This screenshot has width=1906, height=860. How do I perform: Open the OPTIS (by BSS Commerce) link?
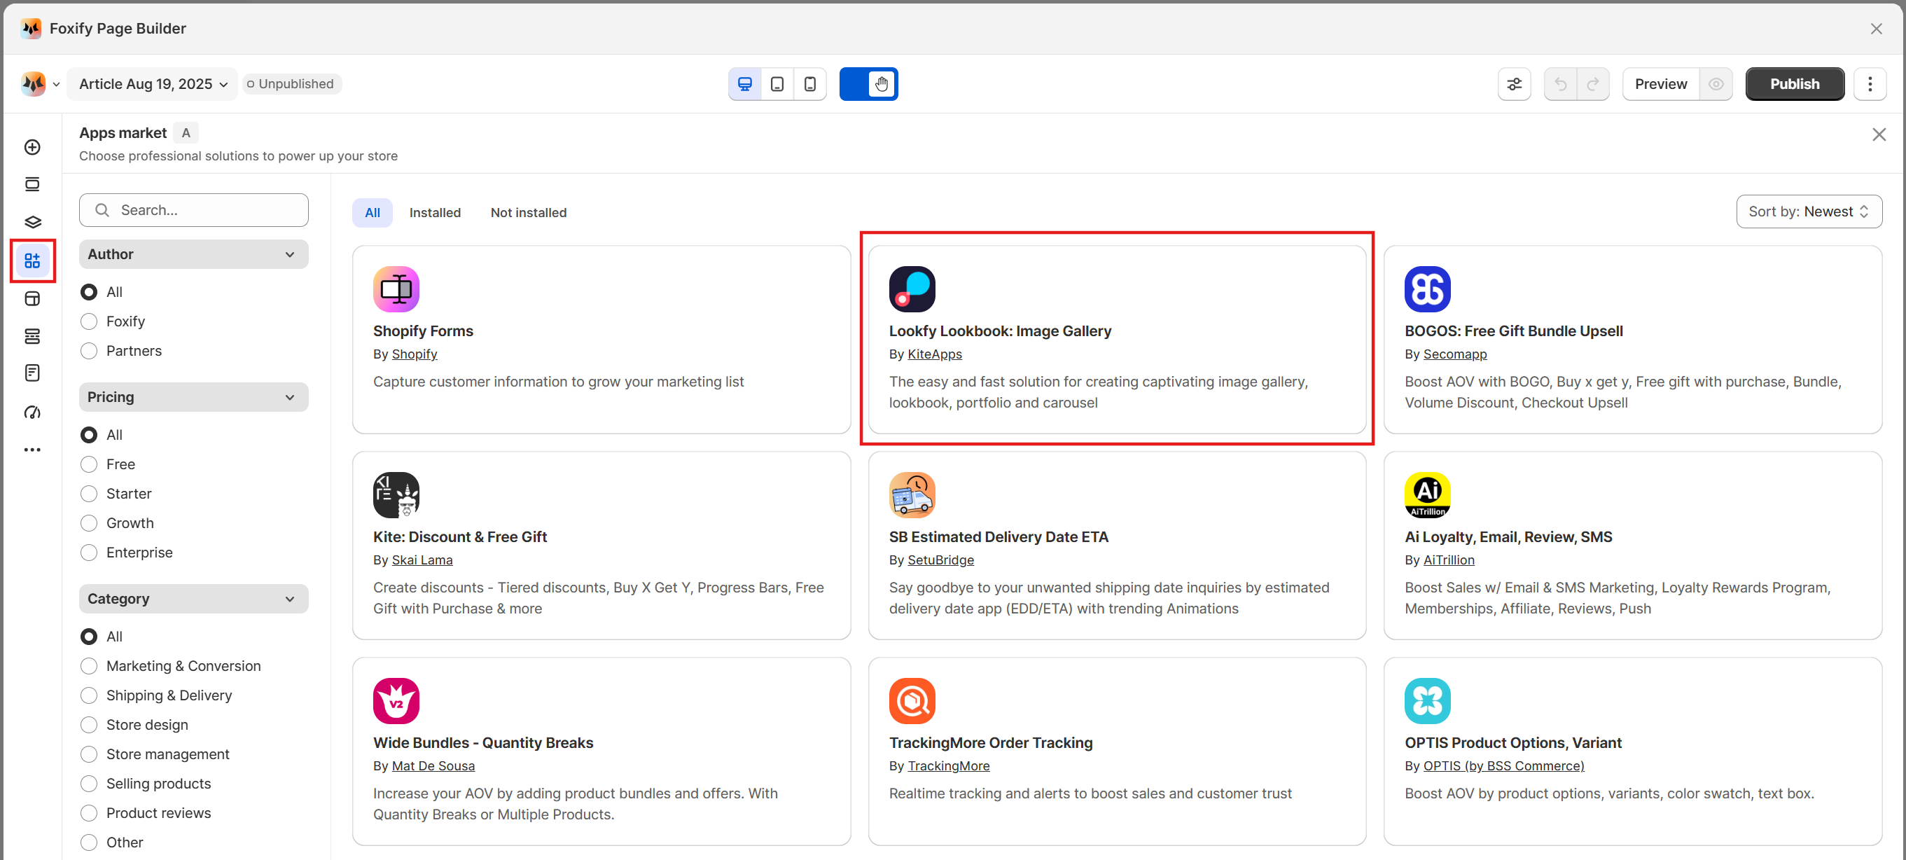1503,765
